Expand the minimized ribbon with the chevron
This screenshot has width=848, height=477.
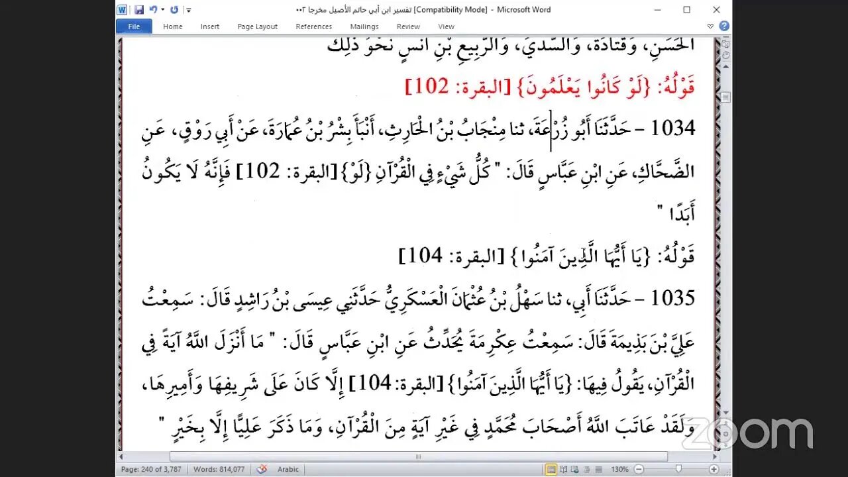(x=710, y=26)
